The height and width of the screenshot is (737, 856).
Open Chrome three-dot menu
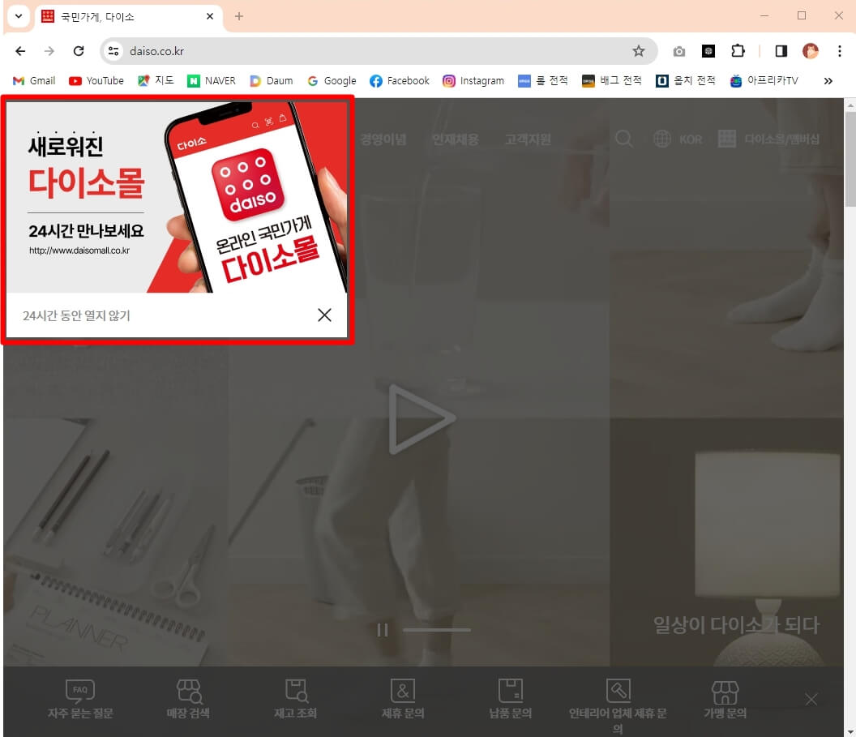point(839,51)
